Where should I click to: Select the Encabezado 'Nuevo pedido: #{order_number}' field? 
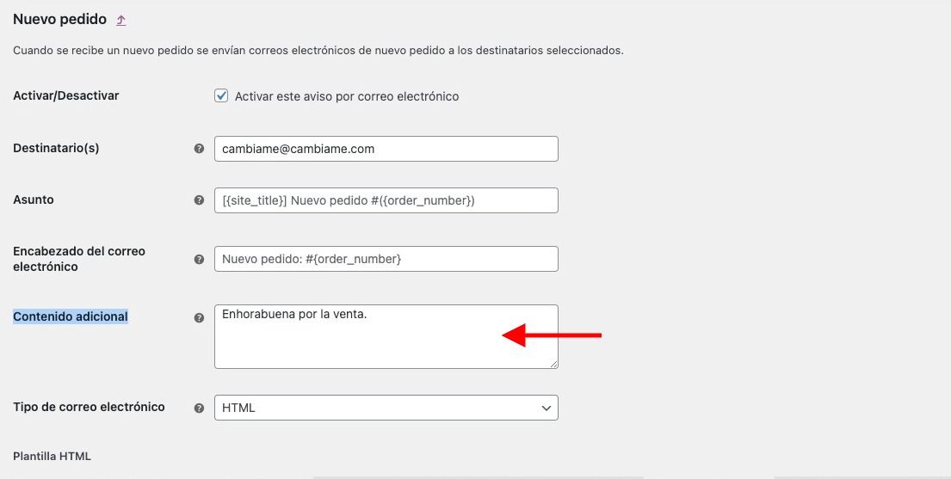tap(386, 259)
